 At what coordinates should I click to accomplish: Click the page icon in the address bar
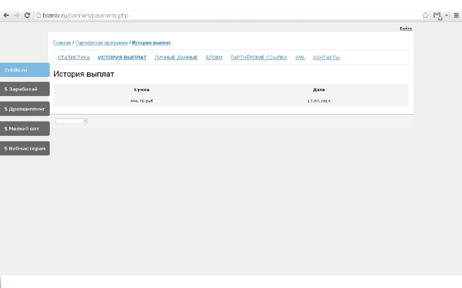pyautogui.click(x=38, y=16)
